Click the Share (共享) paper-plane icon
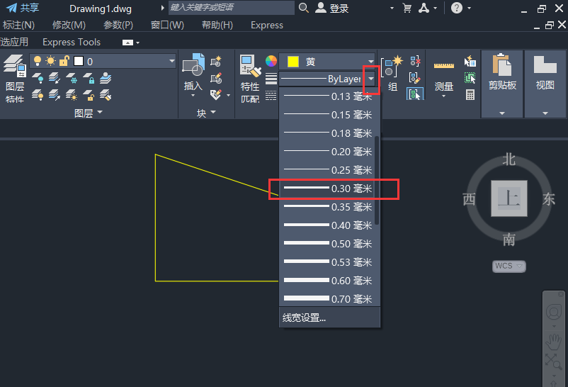568x387 pixels. coord(12,8)
